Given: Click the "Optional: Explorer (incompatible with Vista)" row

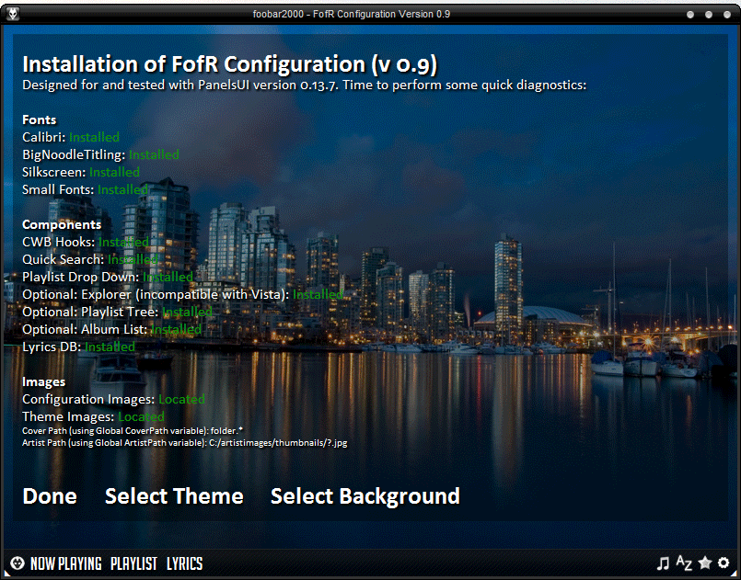Looking at the screenshot, I should pyautogui.click(x=183, y=294).
